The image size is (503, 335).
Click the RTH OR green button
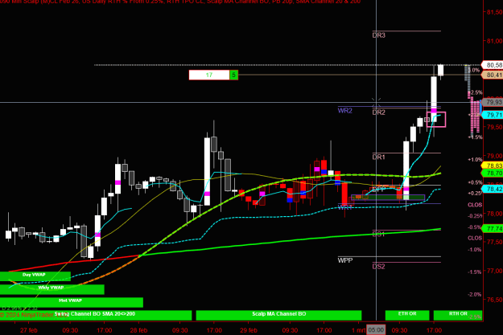click(x=458, y=315)
